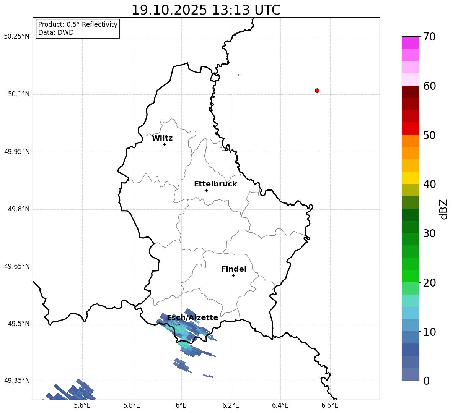
Task: Click the 49.35°N latitude tick label
Action: click(17, 381)
